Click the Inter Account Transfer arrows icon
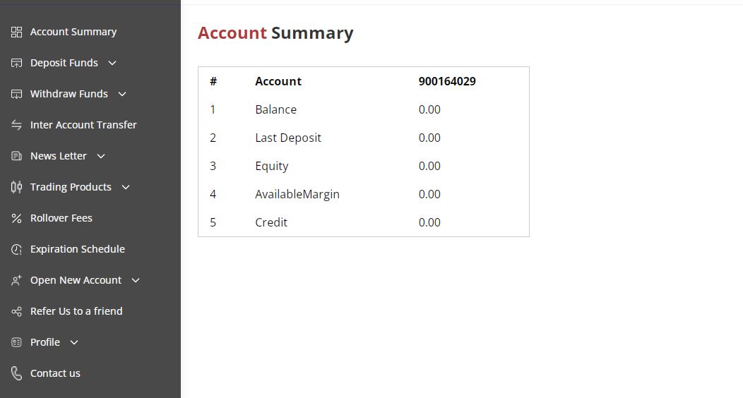The width and height of the screenshot is (743, 398). [16, 125]
